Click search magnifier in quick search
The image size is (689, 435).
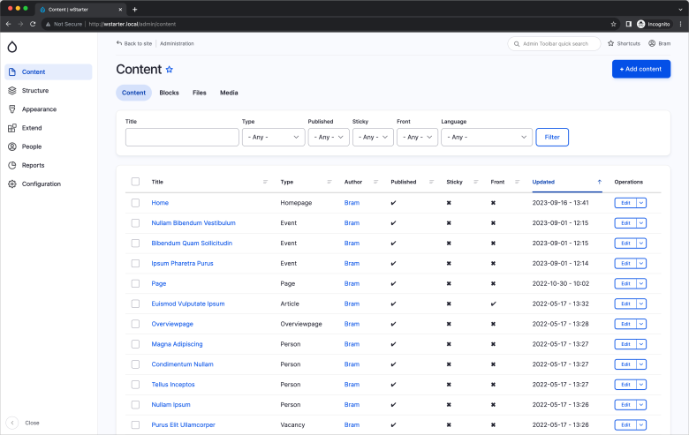tap(517, 44)
